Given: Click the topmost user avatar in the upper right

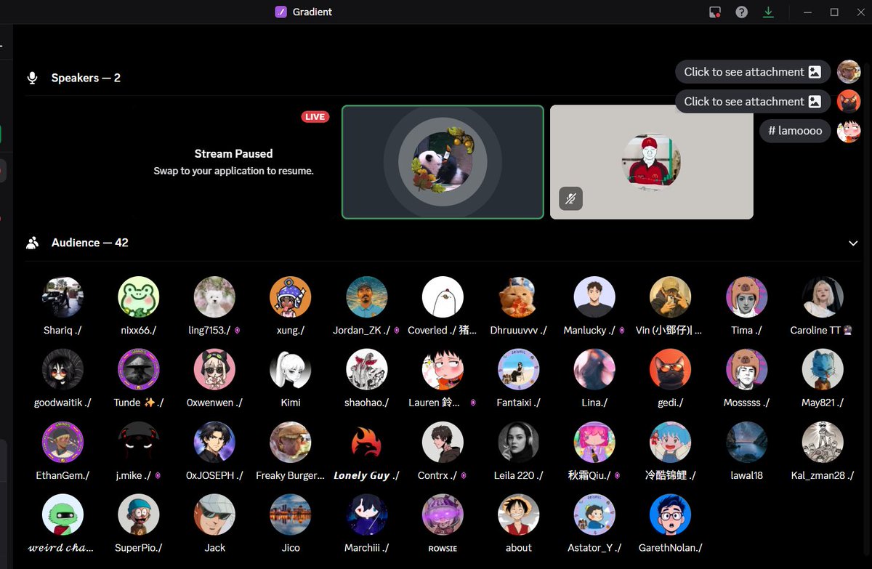Looking at the screenshot, I should 849,71.
